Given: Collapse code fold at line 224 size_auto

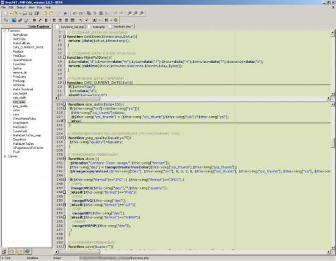Looking at the screenshot, I should pos(64,105).
